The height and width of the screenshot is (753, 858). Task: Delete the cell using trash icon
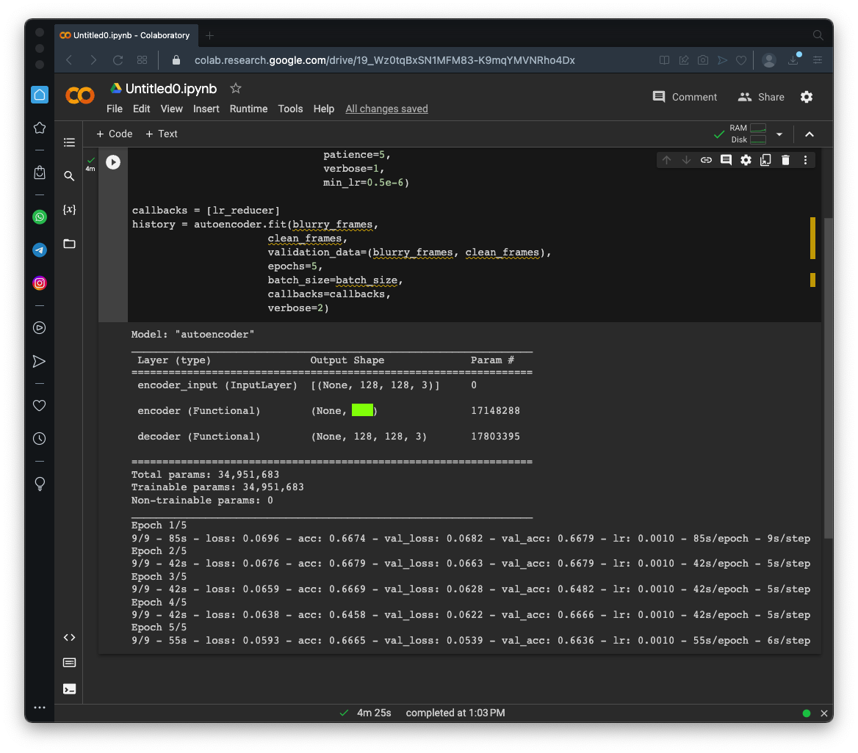[785, 160]
